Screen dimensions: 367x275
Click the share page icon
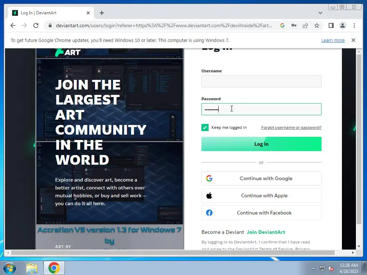click(x=305, y=25)
